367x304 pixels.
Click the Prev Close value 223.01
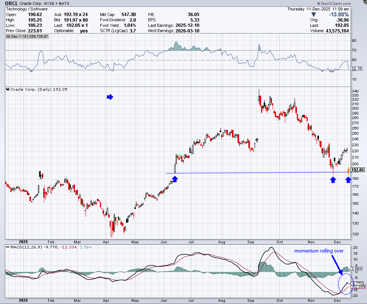point(35,31)
